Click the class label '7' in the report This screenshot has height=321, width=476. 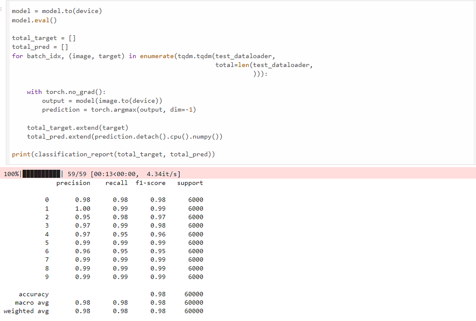[x=47, y=259]
